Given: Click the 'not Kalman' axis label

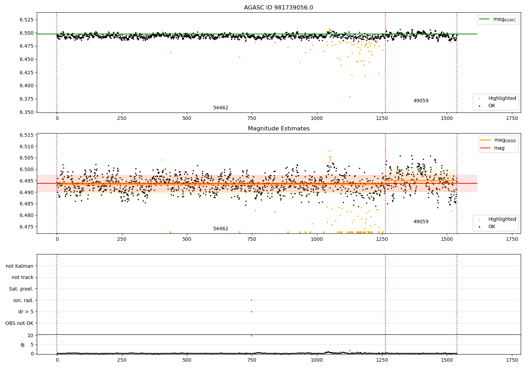Looking at the screenshot, I should tap(20, 266).
